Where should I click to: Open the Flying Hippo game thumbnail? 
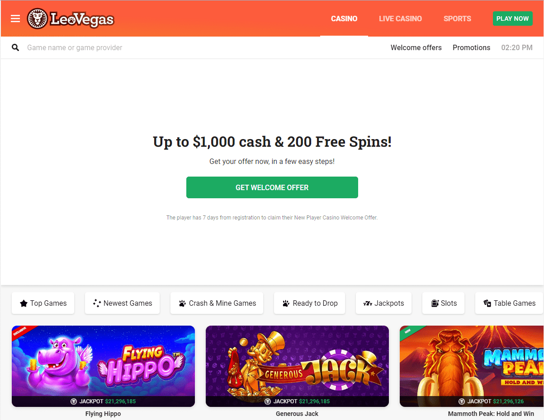[x=103, y=366]
